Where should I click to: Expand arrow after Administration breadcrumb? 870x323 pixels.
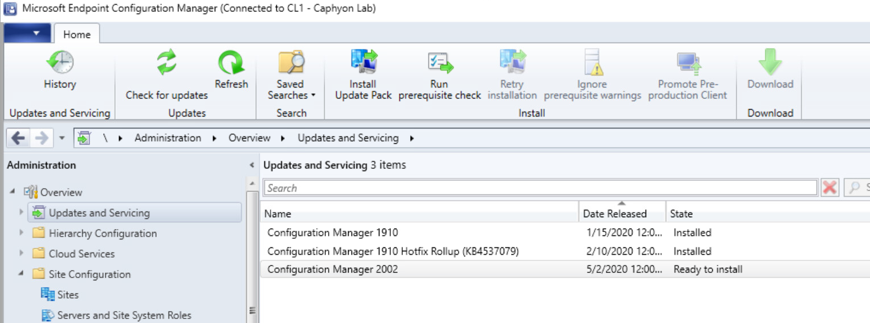(x=214, y=138)
